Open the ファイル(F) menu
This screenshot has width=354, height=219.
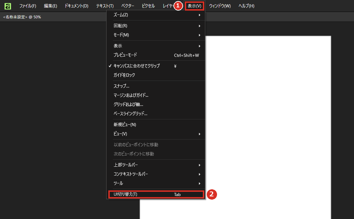tap(28, 6)
